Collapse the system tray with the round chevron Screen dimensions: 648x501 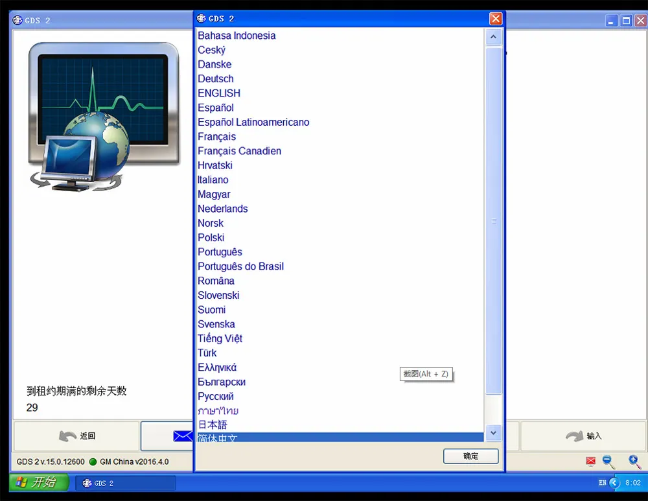pos(613,483)
